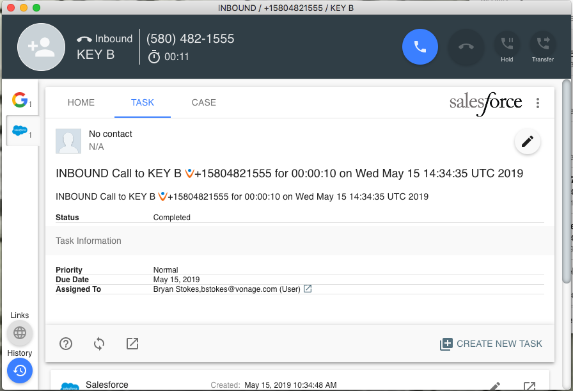Close the window with the red button
The image size is (573, 391).
[x=11, y=8]
